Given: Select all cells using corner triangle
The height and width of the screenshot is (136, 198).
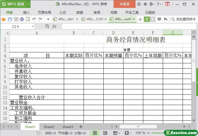Looking at the screenshot, I should pyautogui.click(x=7, y=33).
